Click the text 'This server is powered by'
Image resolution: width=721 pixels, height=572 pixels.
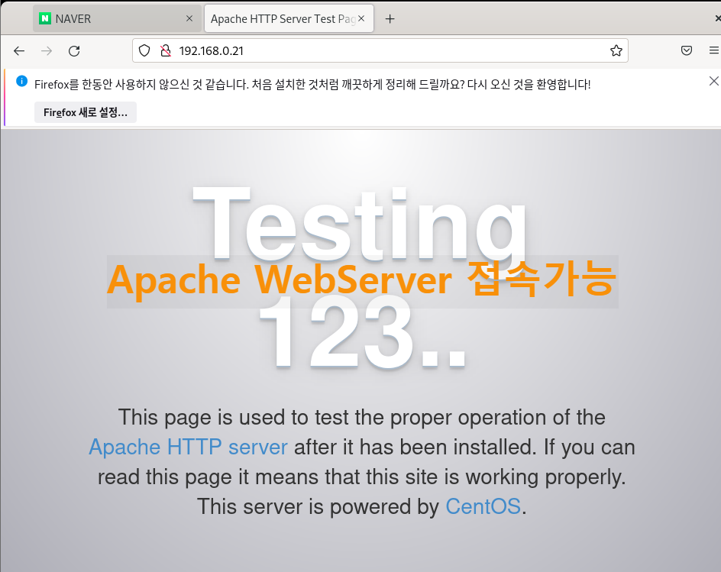click(318, 507)
